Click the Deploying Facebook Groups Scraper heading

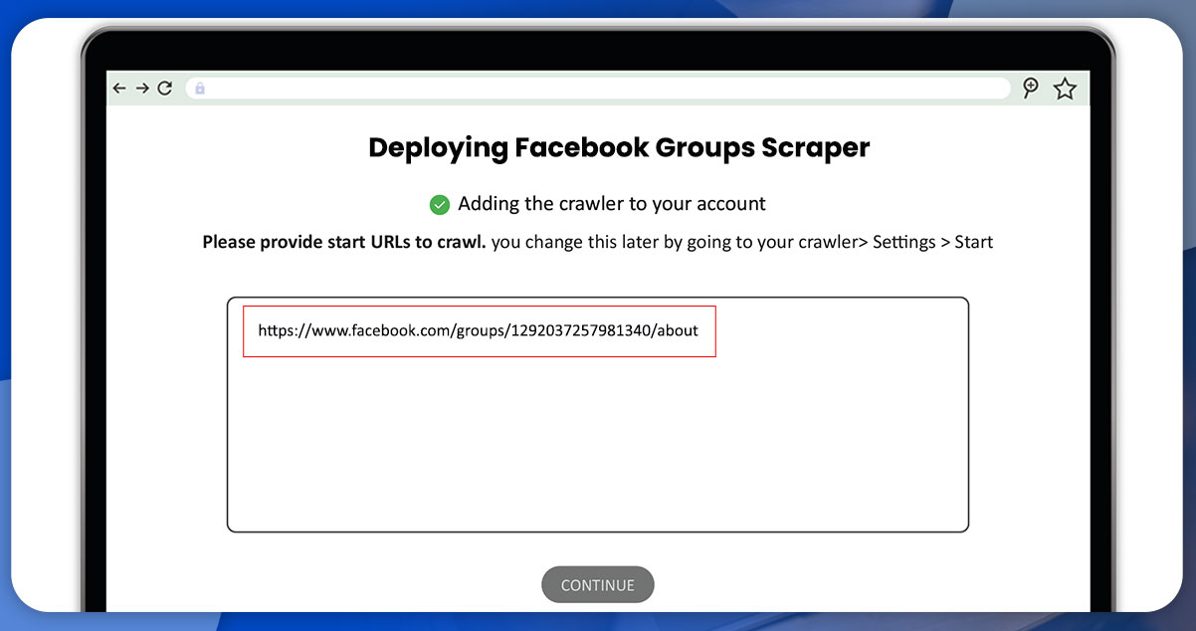click(x=619, y=146)
